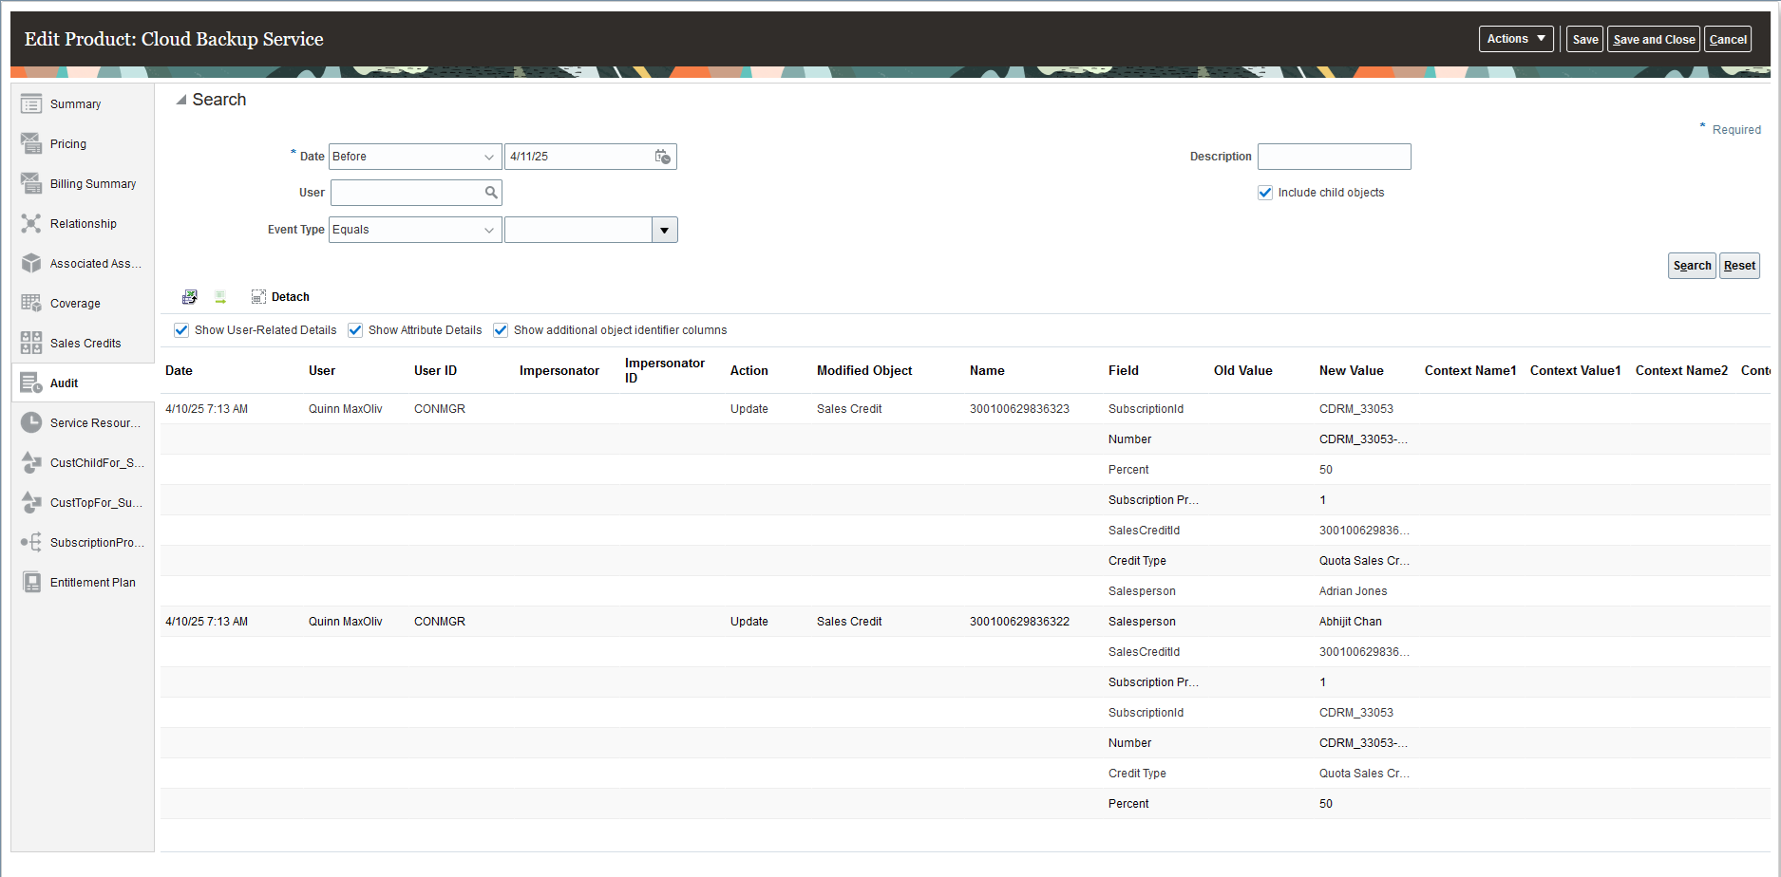The width and height of the screenshot is (1781, 877).
Task: Click the Impersonator ID column header
Action: coord(665,371)
